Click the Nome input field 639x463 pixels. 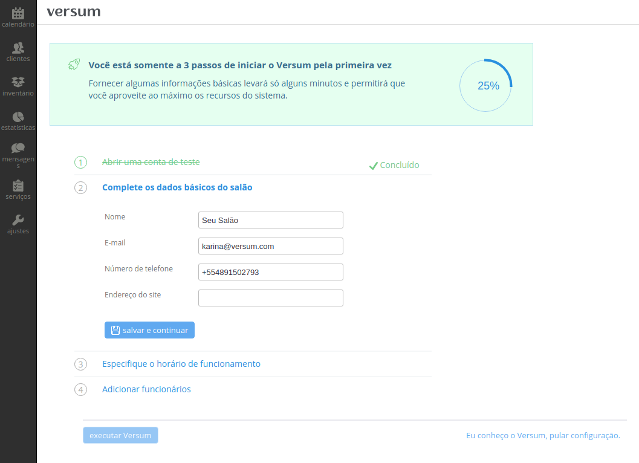(271, 220)
